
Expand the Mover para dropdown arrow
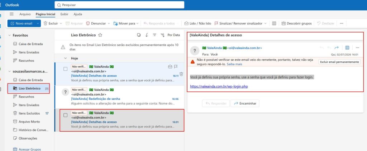click(x=137, y=23)
